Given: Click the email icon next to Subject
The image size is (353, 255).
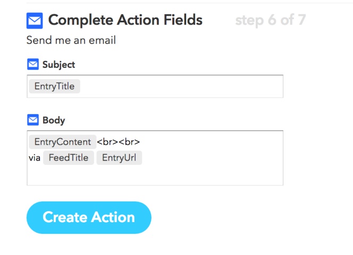Looking at the screenshot, I should (33, 64).
